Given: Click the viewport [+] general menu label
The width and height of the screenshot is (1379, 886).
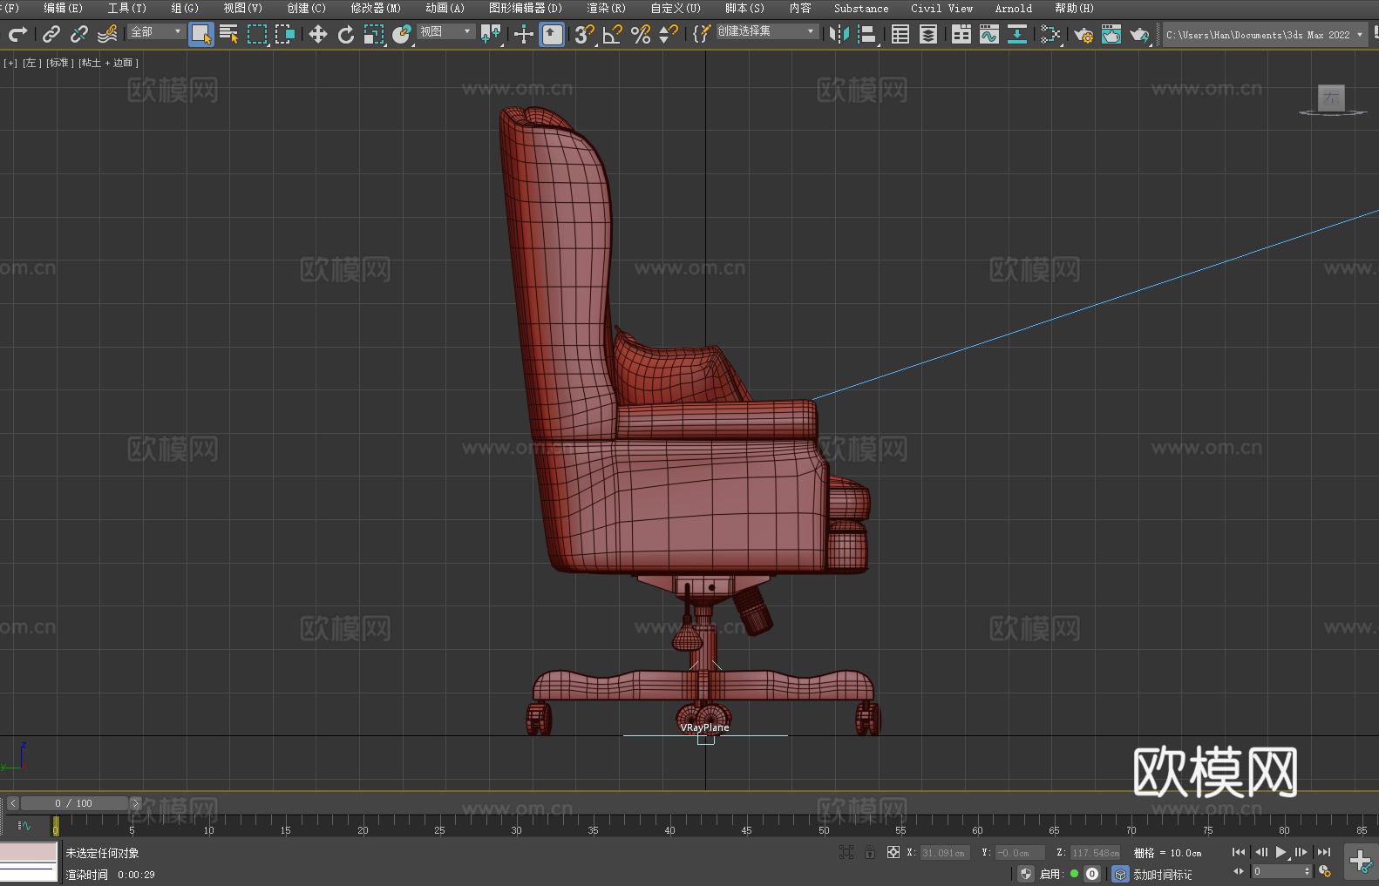Looking at the screenshot, I should coord(10,63).
